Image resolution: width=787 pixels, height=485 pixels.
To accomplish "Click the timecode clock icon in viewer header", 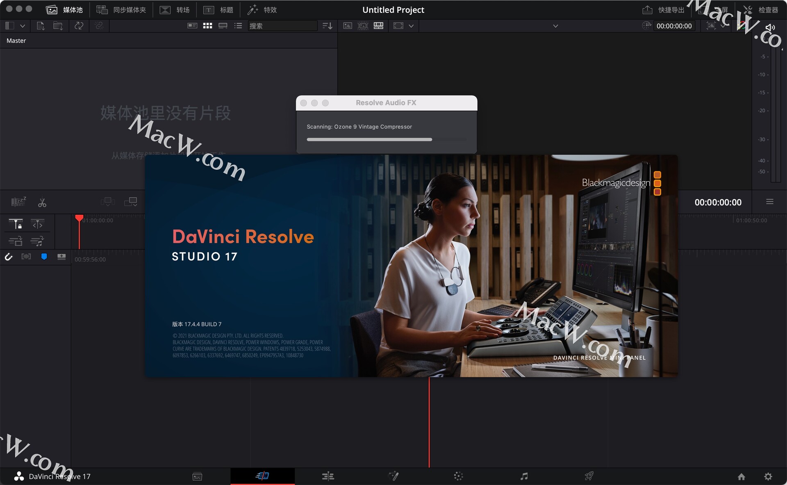I will 646,26.
